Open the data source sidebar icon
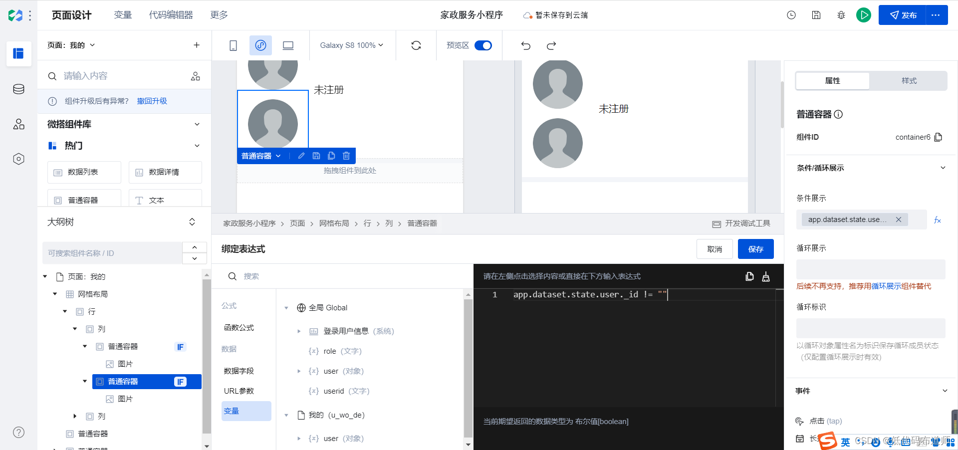The width and height of the screenshot is (958, 450). 18,89
